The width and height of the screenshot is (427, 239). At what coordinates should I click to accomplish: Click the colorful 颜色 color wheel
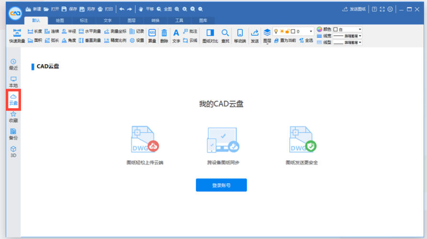319,29
